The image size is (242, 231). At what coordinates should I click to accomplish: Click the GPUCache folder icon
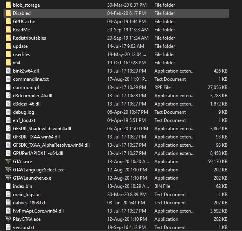coord(8,22)
